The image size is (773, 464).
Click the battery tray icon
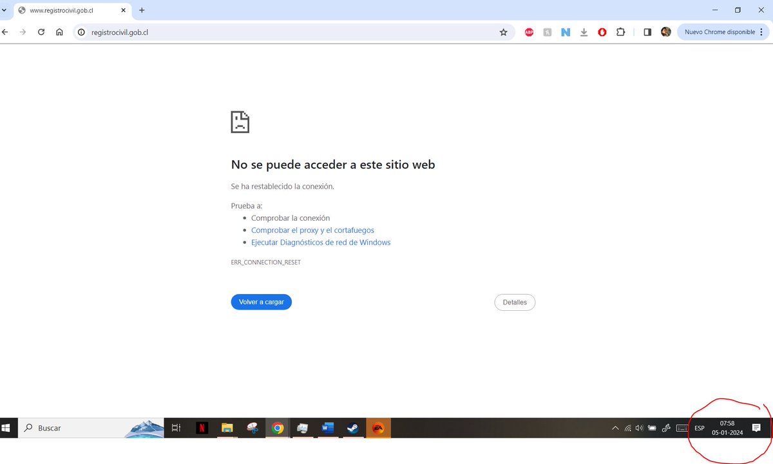tap(652, 427)
